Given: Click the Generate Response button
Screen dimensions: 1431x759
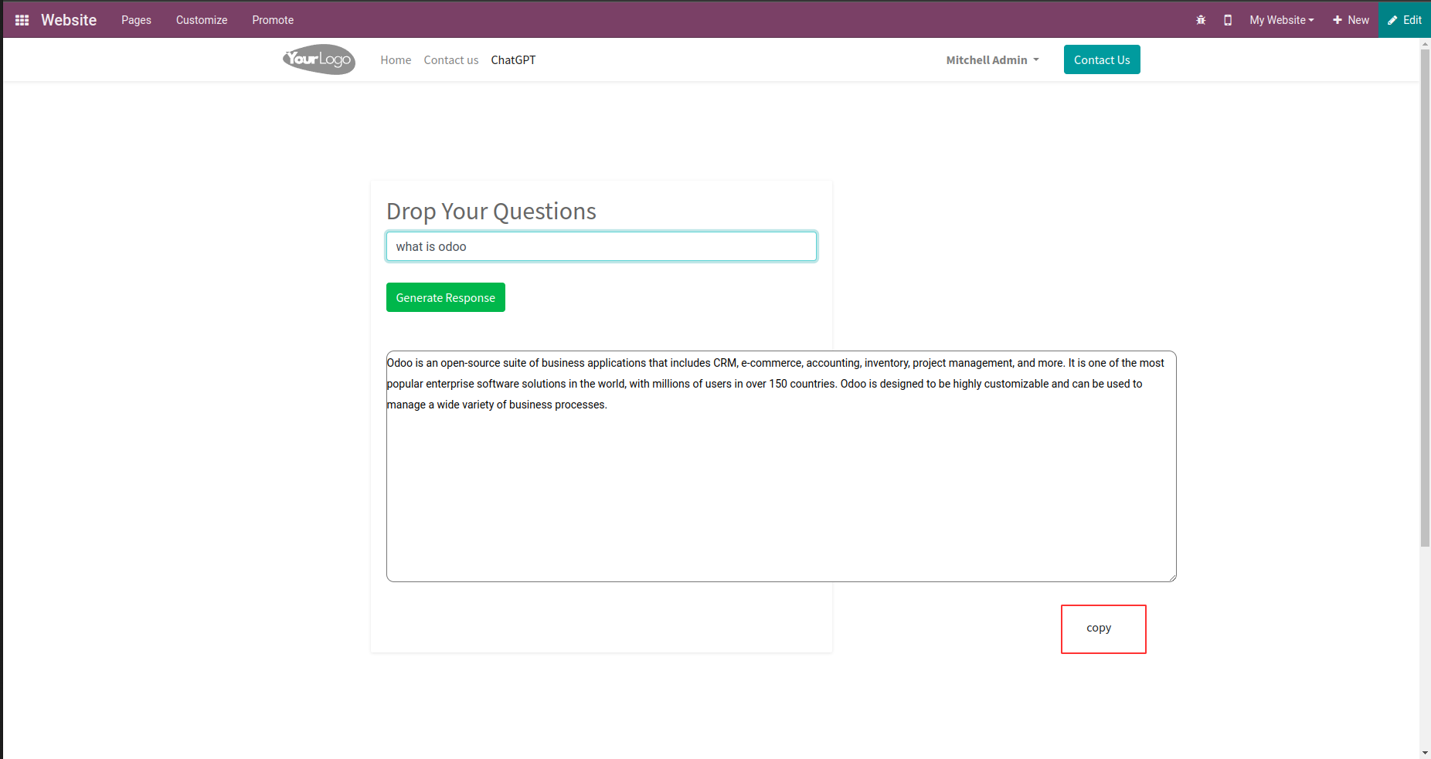Looking at the screenshot, I should [446, 297].
